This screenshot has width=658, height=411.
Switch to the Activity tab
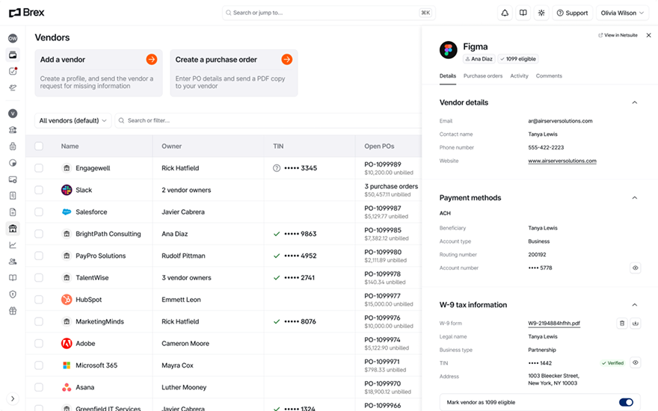519,76
